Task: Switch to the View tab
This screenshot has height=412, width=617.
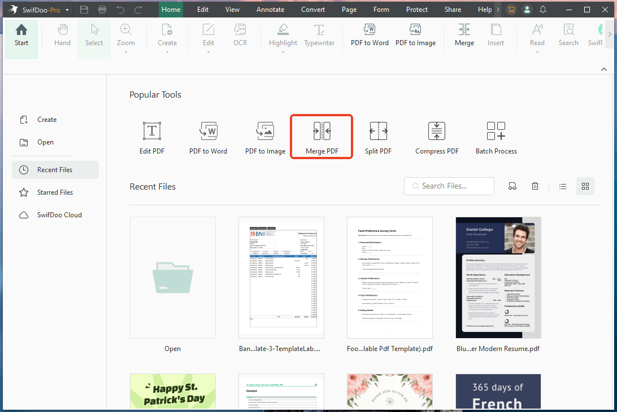Action: tap(232, 10)
